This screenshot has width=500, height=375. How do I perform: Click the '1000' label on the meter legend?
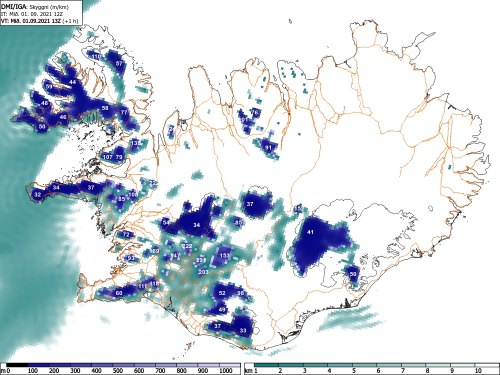coord(226,370)
